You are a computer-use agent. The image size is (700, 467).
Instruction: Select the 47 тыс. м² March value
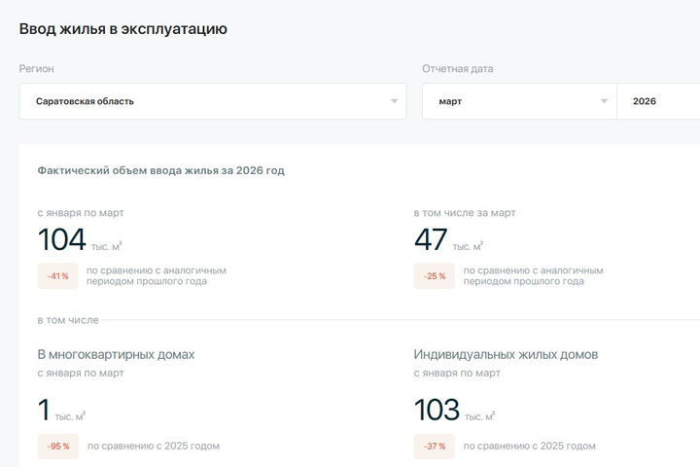coord(431,239)
